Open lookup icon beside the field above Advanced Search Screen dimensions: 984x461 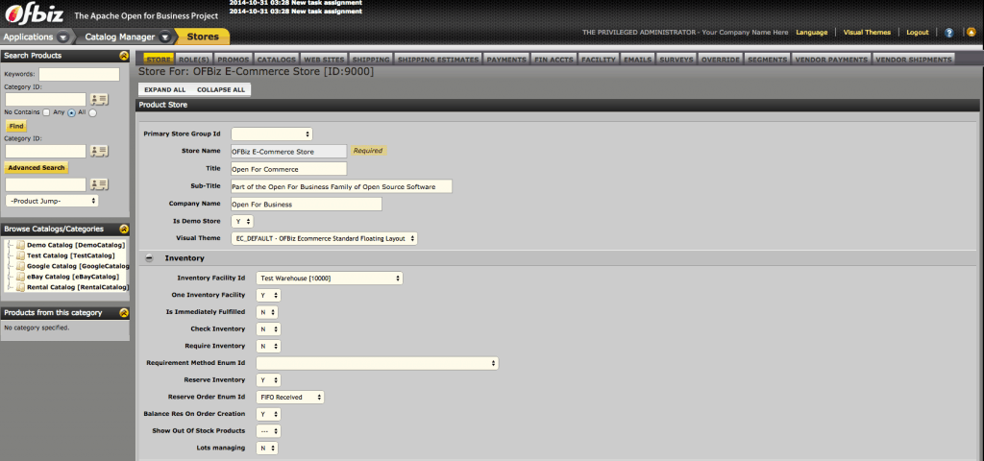99,151
